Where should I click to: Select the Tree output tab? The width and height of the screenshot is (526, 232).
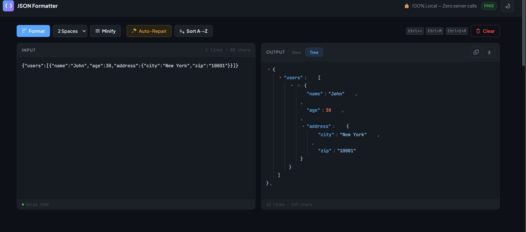click(x=314, y=53)
